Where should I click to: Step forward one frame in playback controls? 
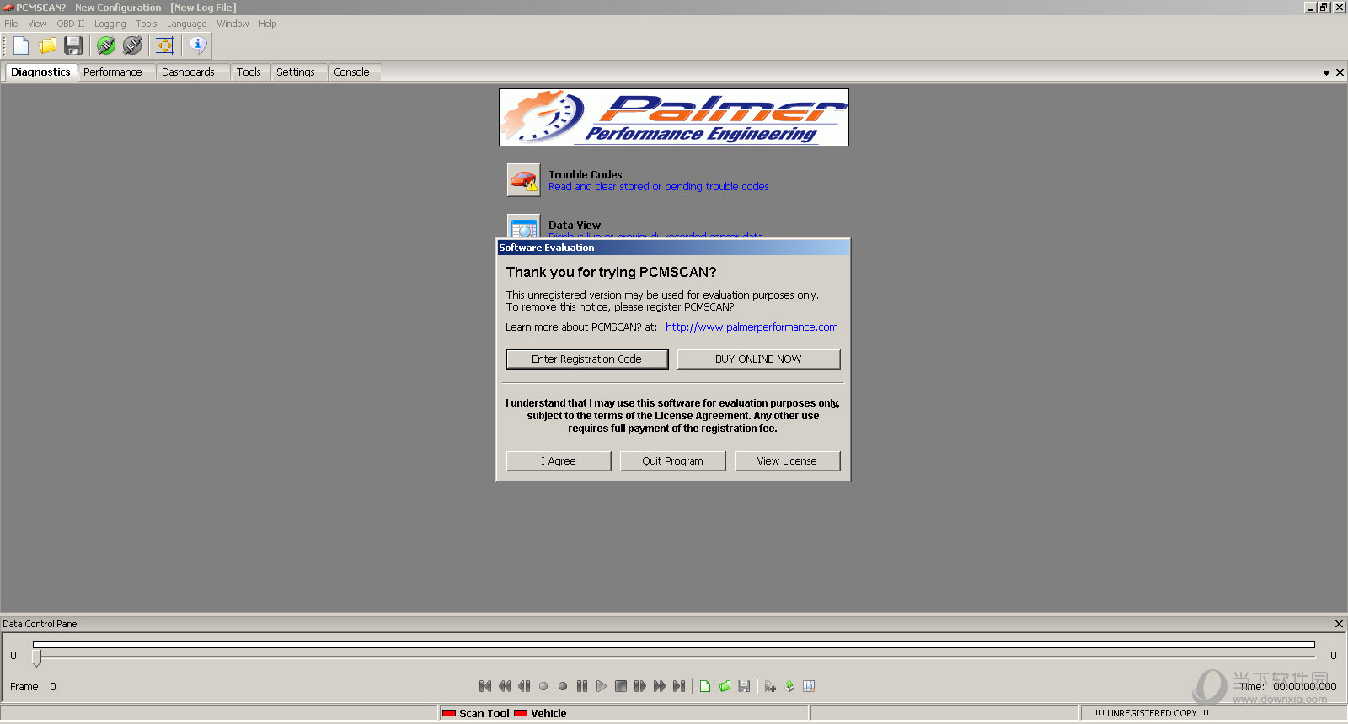(640, 686)
